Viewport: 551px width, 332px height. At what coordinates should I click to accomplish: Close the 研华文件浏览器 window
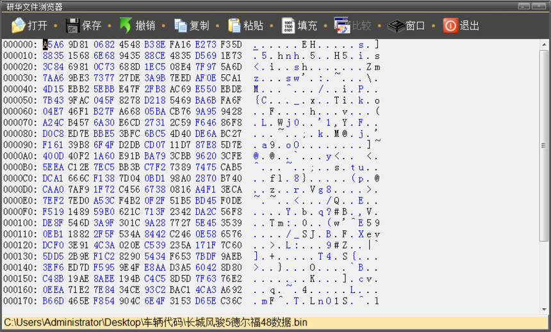click(x=539, y=6)
